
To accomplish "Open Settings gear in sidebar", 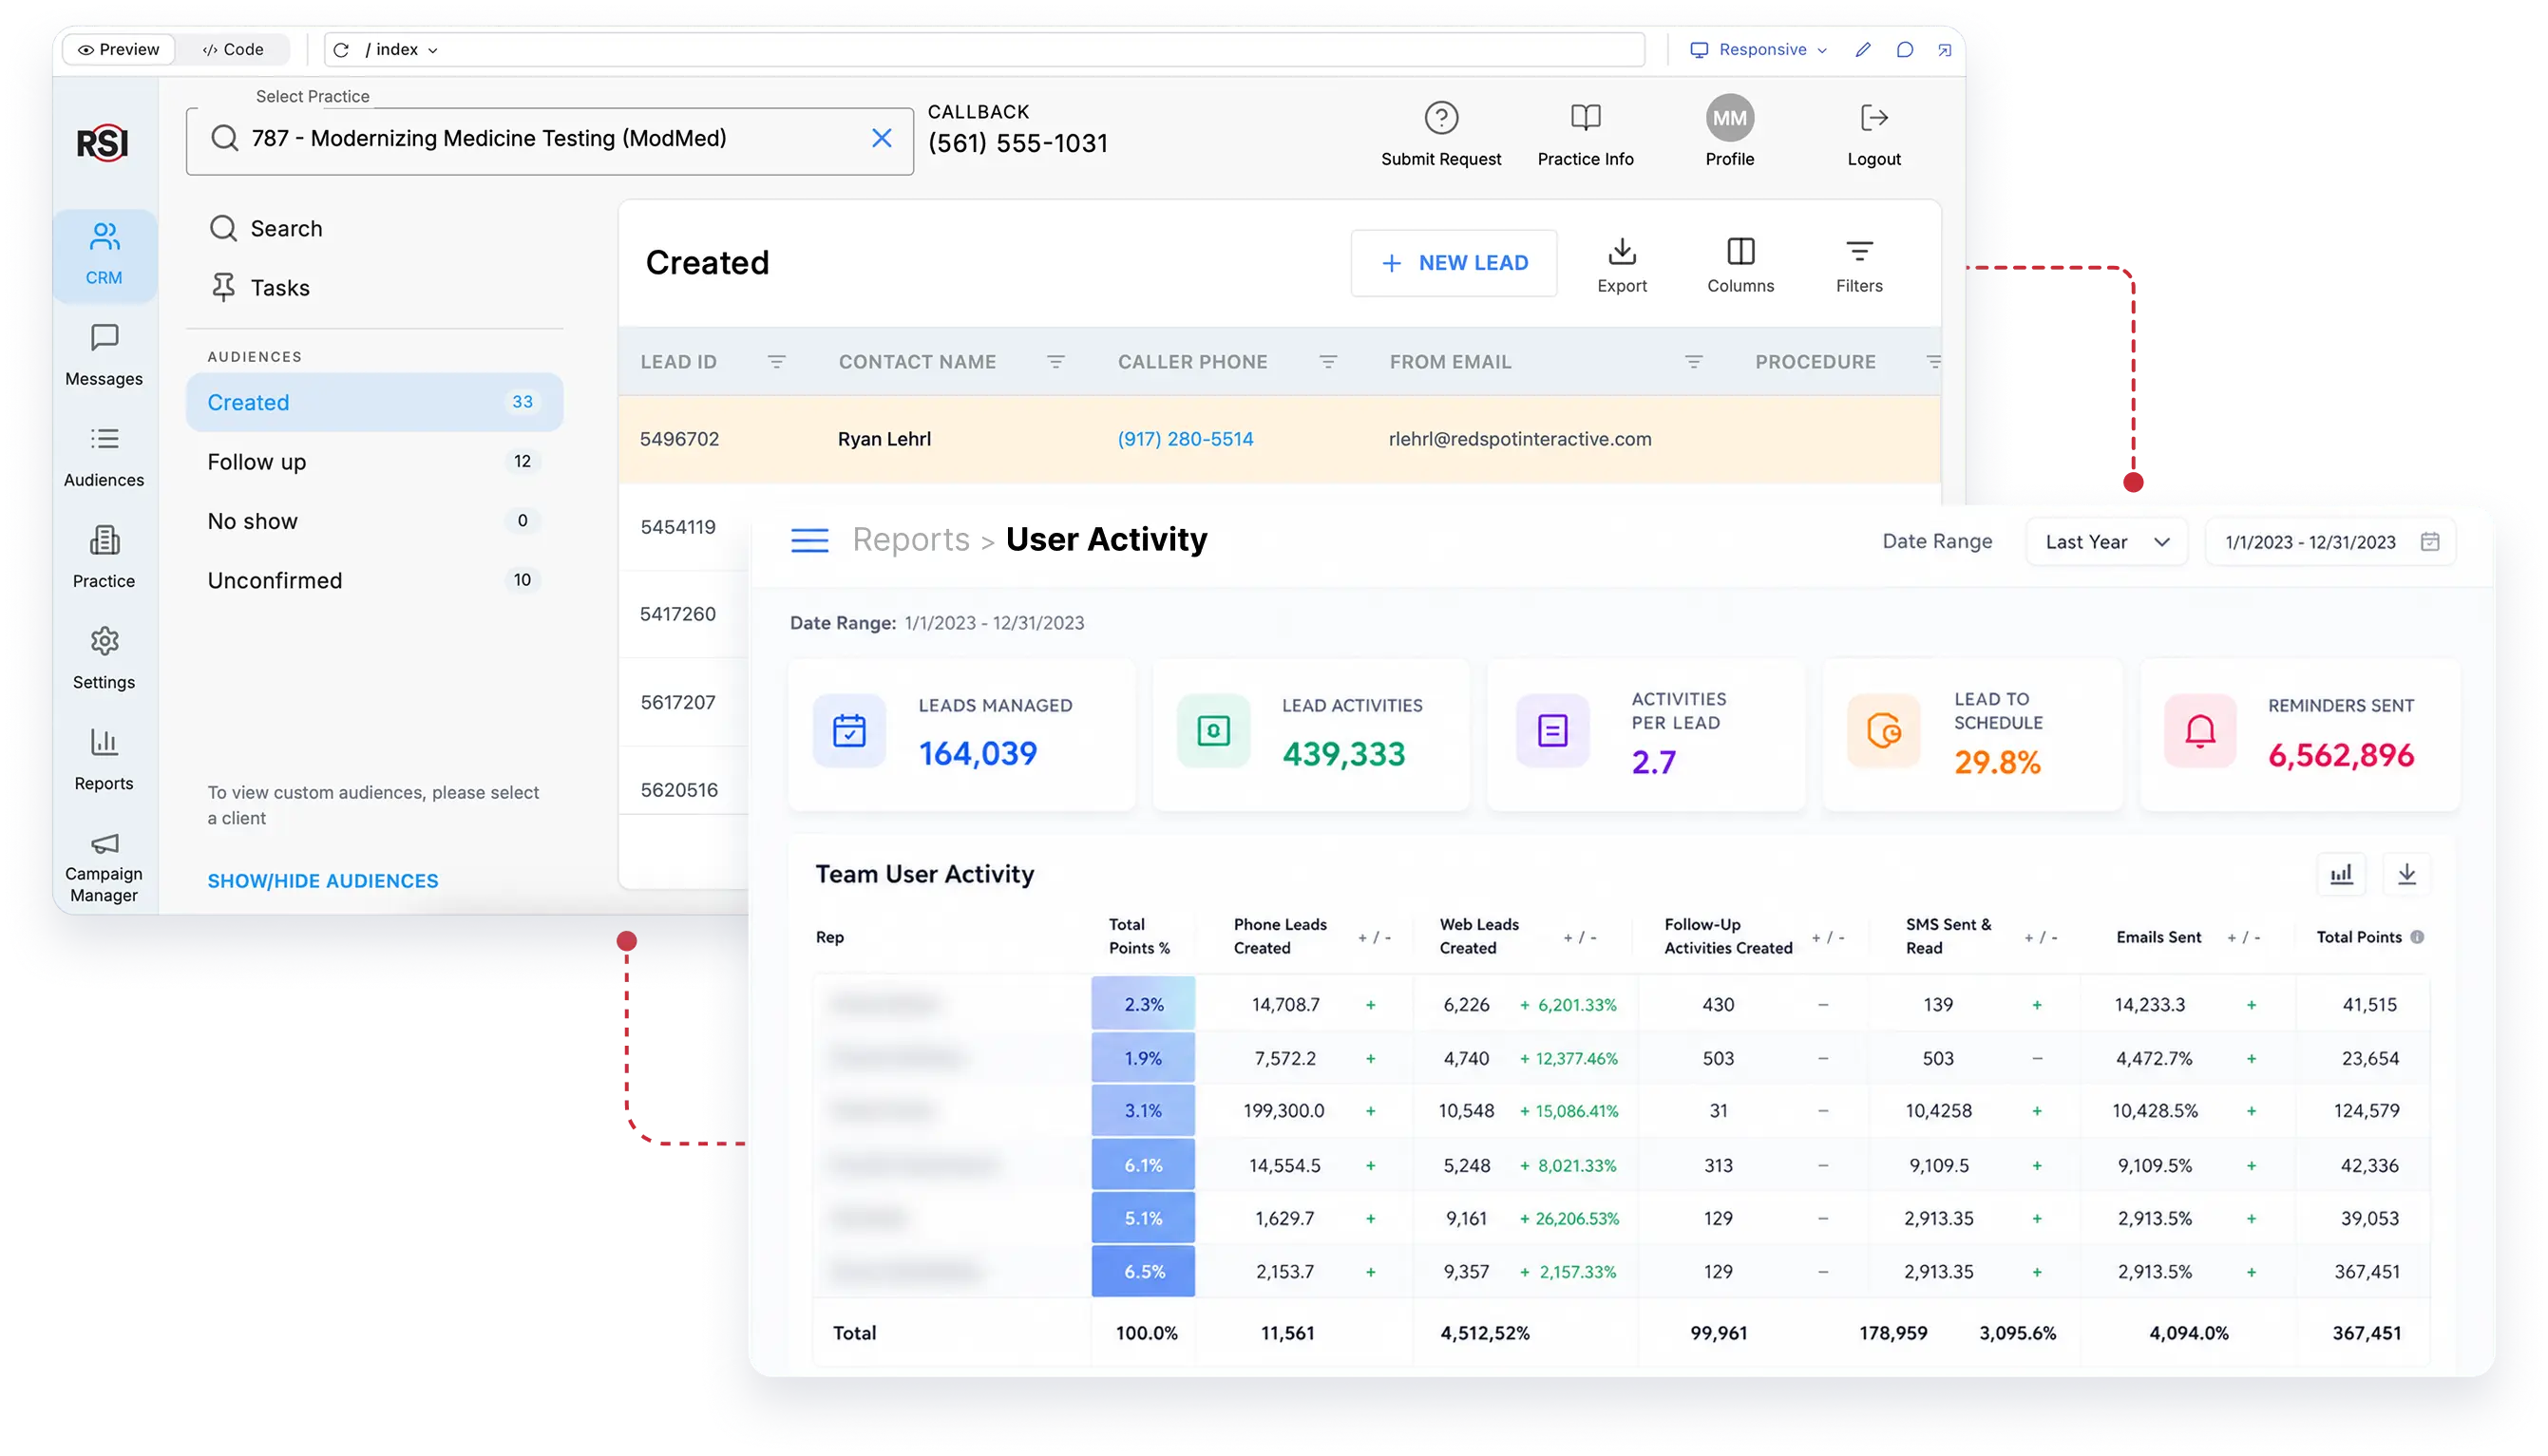I will click(x=104, y=658).
